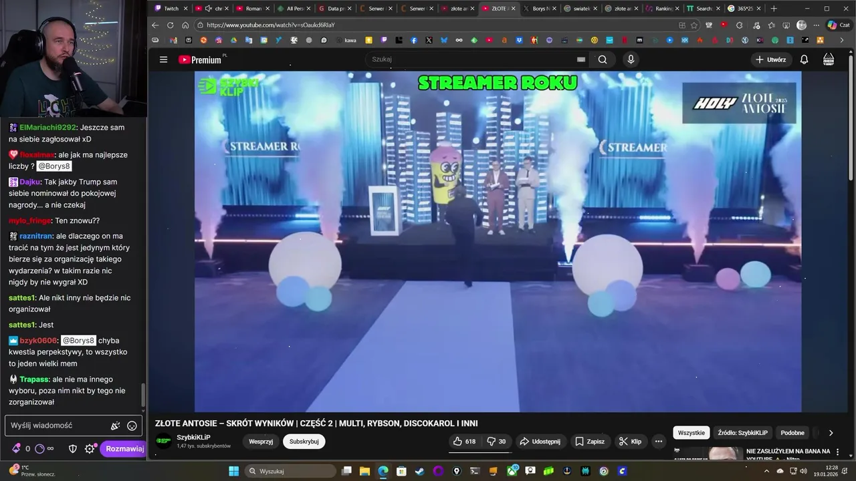Open File Explorer from the taskbar
Viewport: 856px width, 481px height.
click(364, 471)
